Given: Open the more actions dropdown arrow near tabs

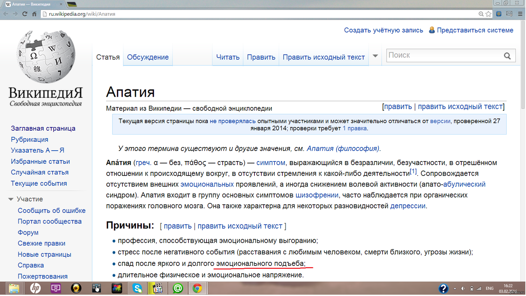Looking at the screenshot, I should pyautogui.click(x=375, y=56).
